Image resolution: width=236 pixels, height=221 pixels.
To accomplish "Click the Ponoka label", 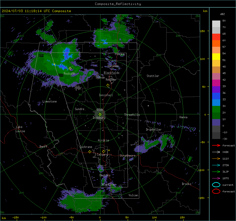I will coord(120,54).
